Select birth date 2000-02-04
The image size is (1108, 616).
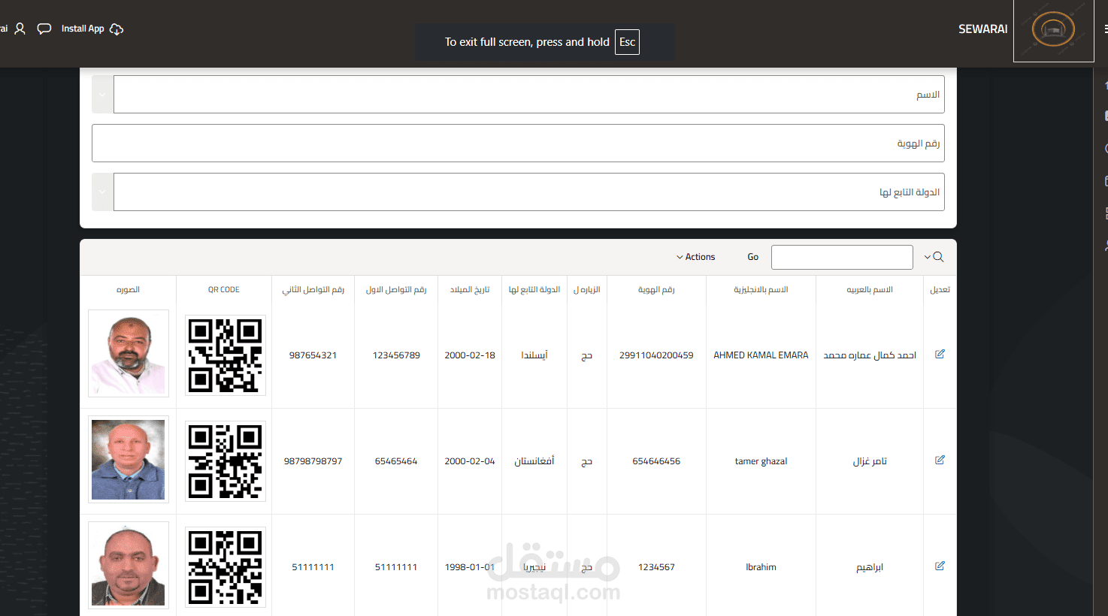(470, 461)
